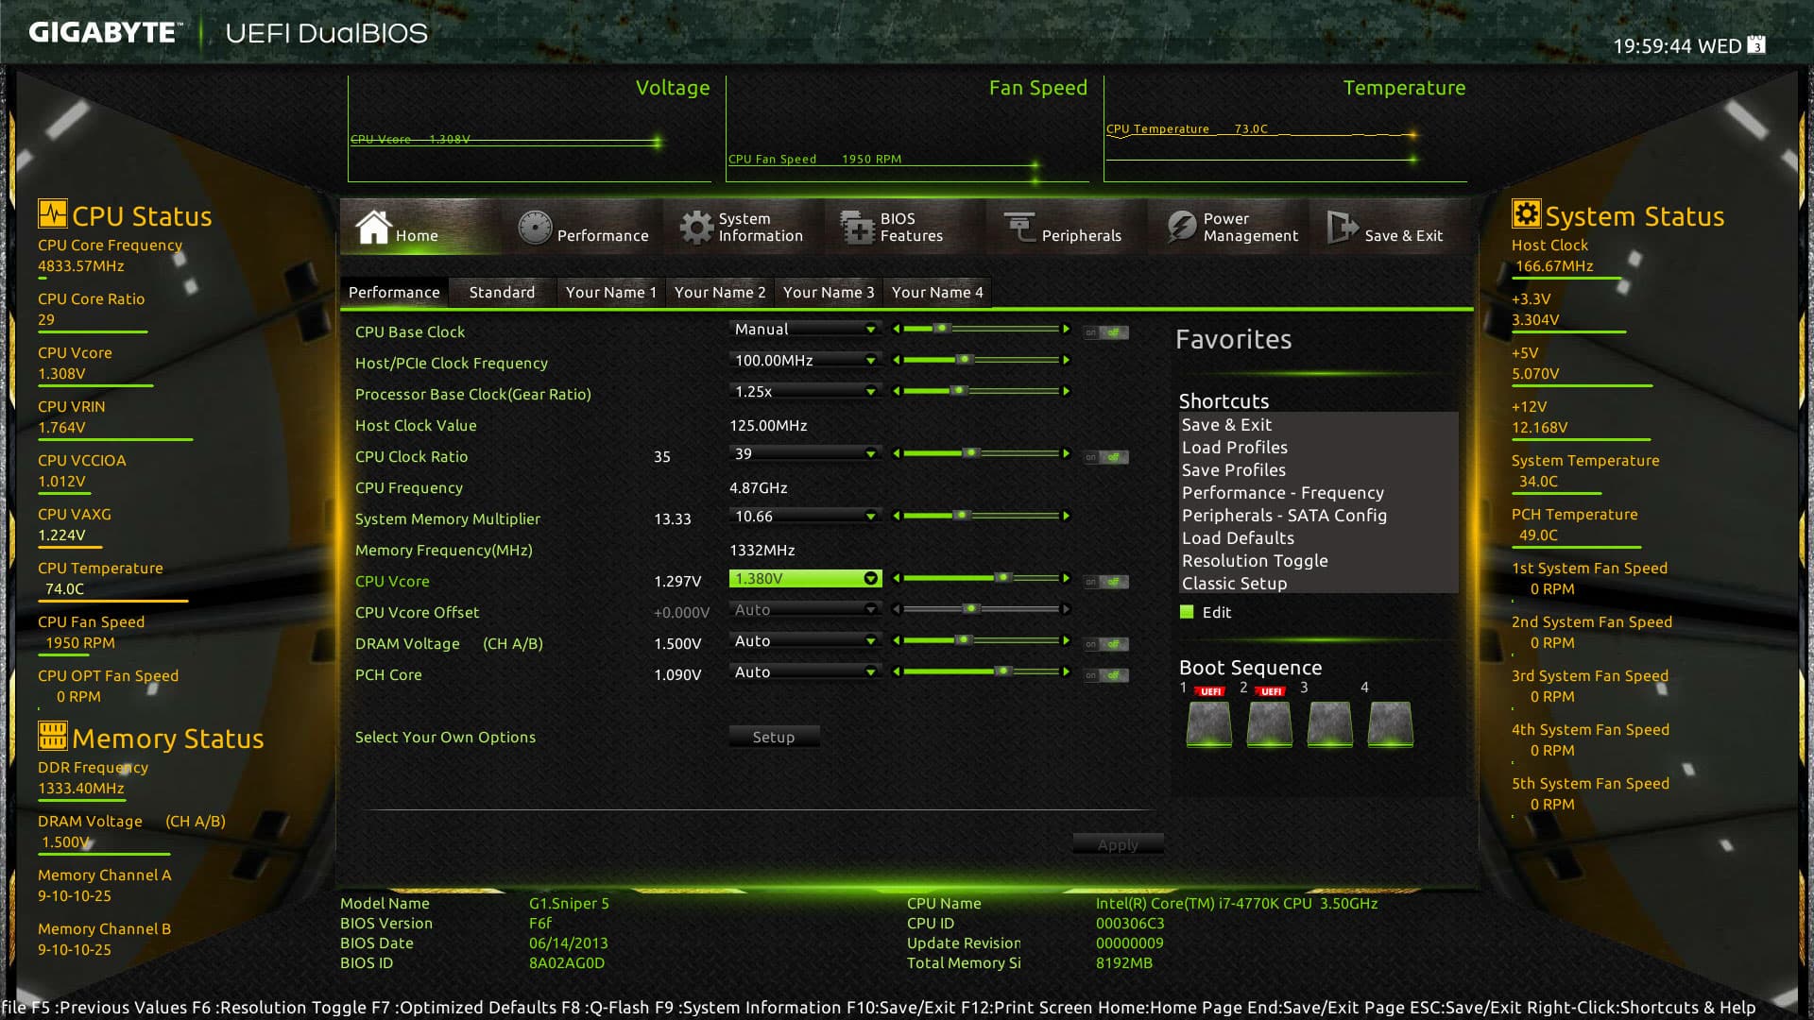
Task: Click the Peripherals icon
Action: 1019,227
